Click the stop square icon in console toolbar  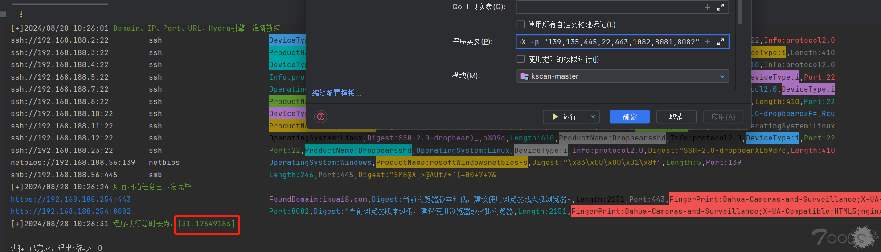click(4, 14)
